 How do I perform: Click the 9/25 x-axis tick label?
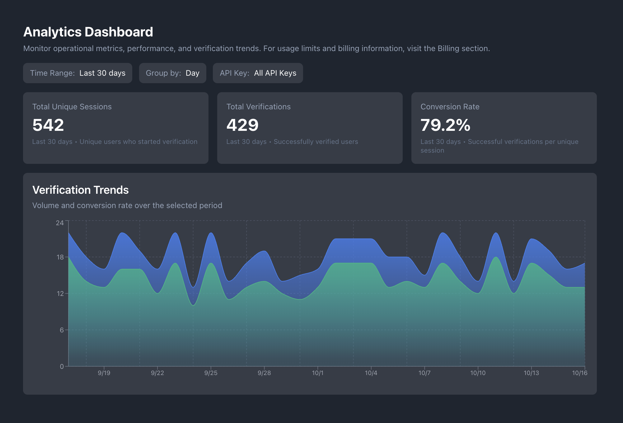click(x=211, y=373)
